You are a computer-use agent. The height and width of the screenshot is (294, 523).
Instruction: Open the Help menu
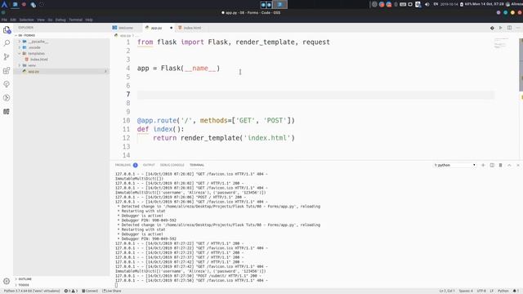coord(89,20)
